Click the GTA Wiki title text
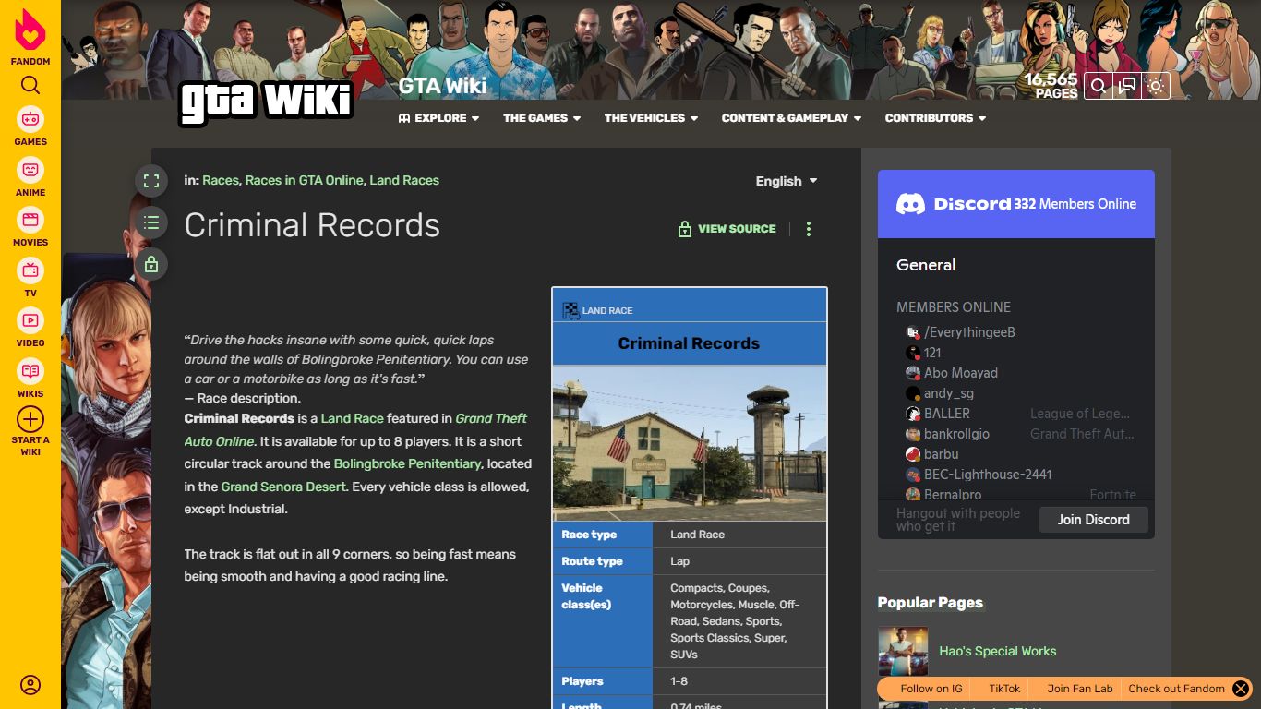 (443, 86)
